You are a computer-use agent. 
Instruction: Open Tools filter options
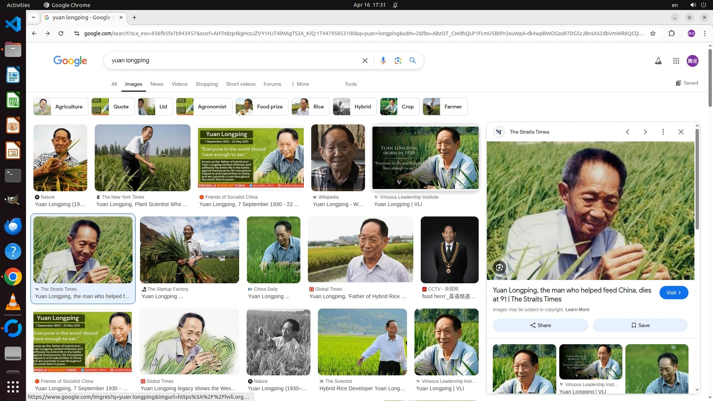click(x=350, y=84)
